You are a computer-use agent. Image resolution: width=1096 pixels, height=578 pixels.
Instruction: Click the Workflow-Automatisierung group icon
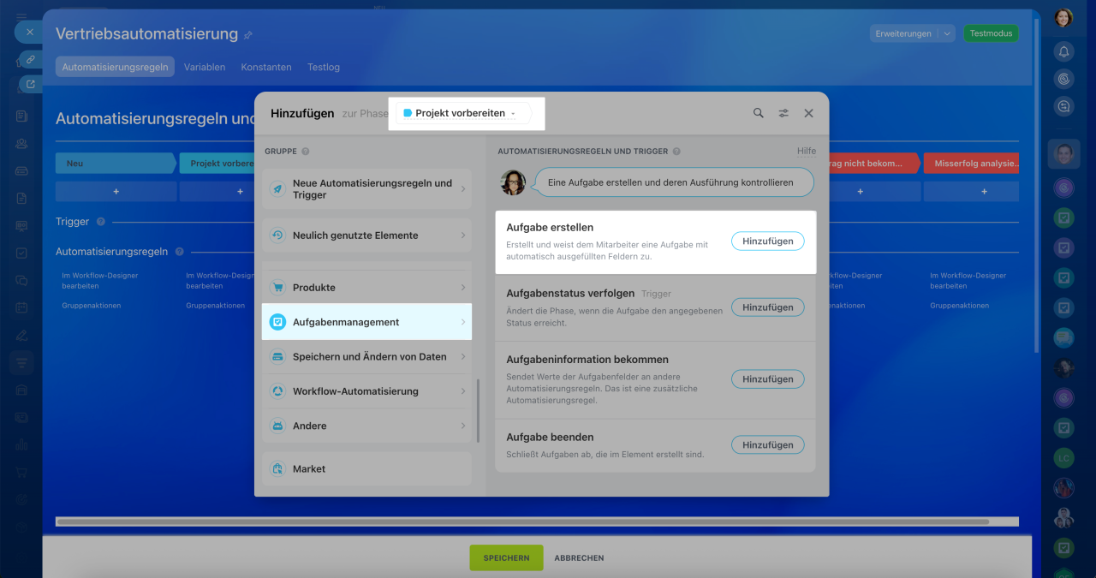click(277, 391)
